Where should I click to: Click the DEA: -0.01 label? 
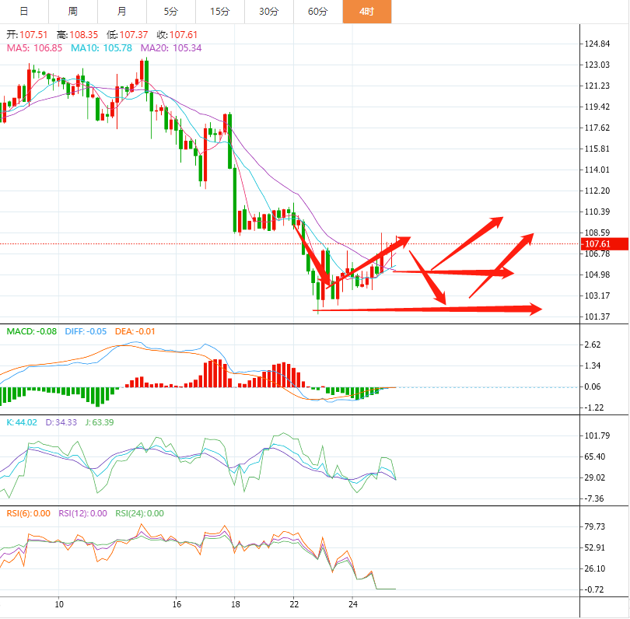click(x=135, y=331)
